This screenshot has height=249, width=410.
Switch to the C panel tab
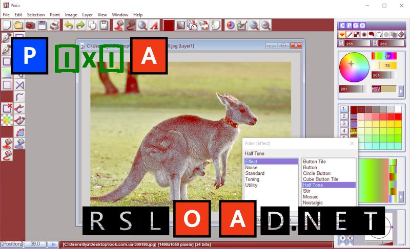click(x=342, y=25)
